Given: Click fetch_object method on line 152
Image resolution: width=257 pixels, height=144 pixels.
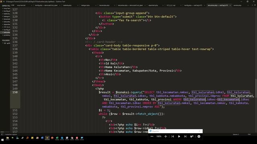Looking at the screenshot, I should [x=148, y=114].
